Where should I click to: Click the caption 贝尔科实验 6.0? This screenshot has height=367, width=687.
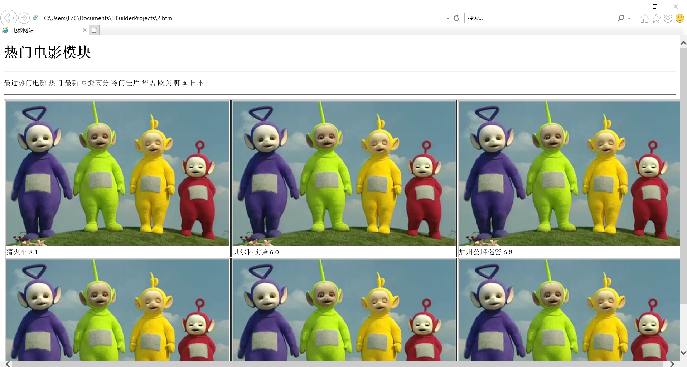[256, 252]
